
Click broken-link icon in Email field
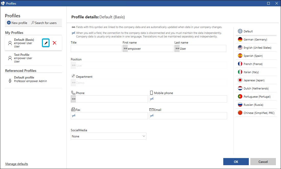(x=152, y=116)
